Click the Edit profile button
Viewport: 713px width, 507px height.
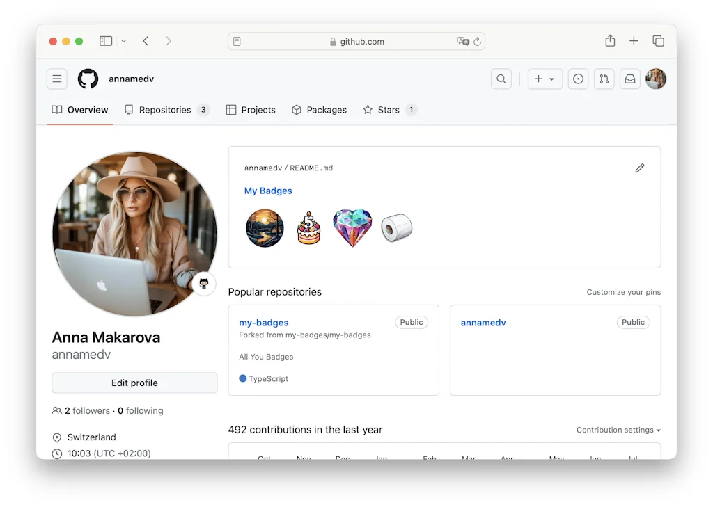(134, 383)
